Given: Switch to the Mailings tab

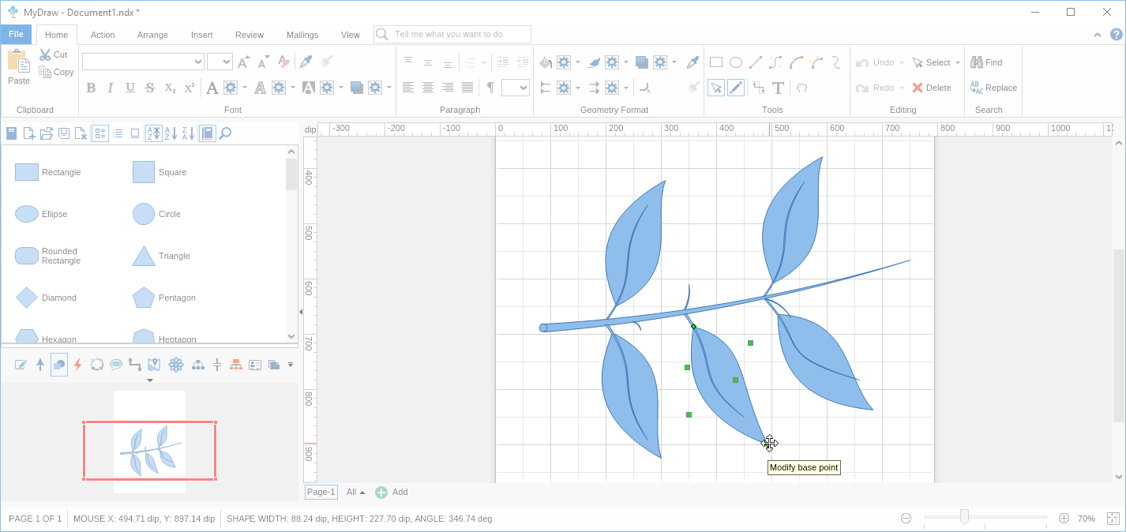Looking at the screenshot, I should [x=302, y=35].
